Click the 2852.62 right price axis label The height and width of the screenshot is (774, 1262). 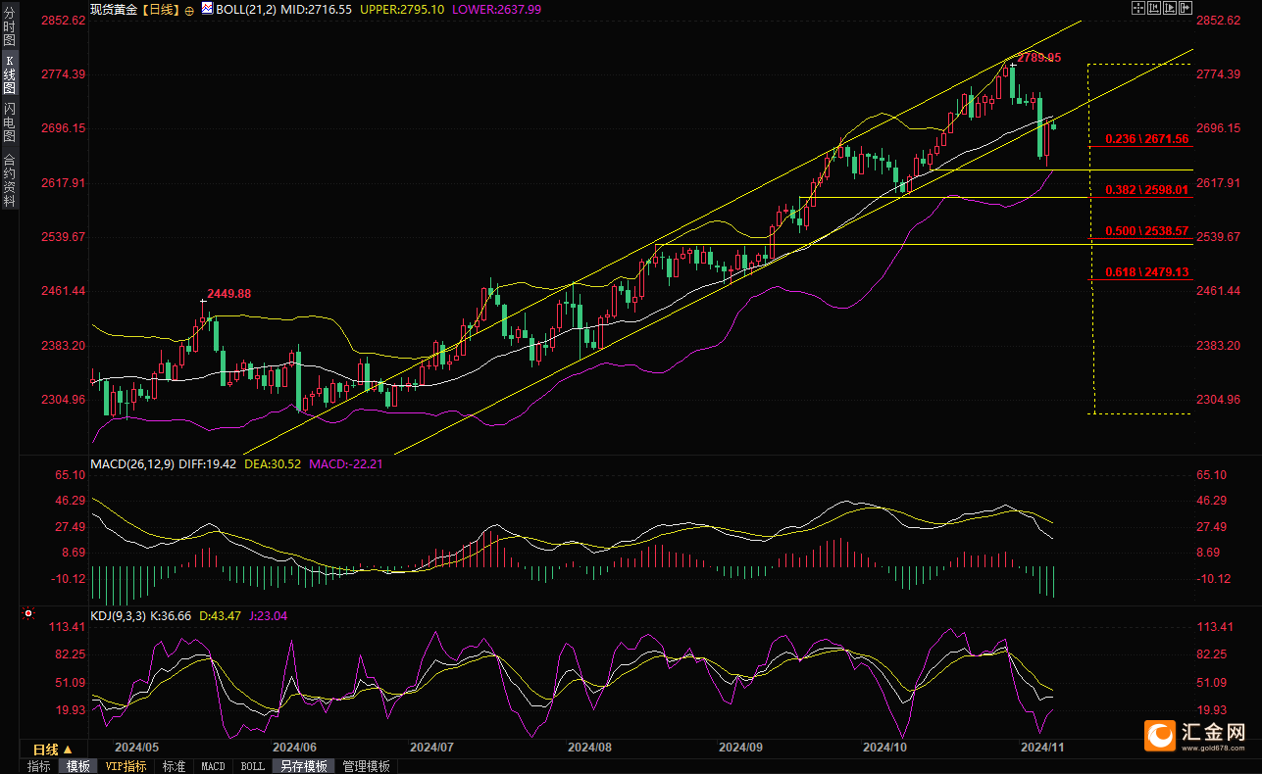[1221, 21]
